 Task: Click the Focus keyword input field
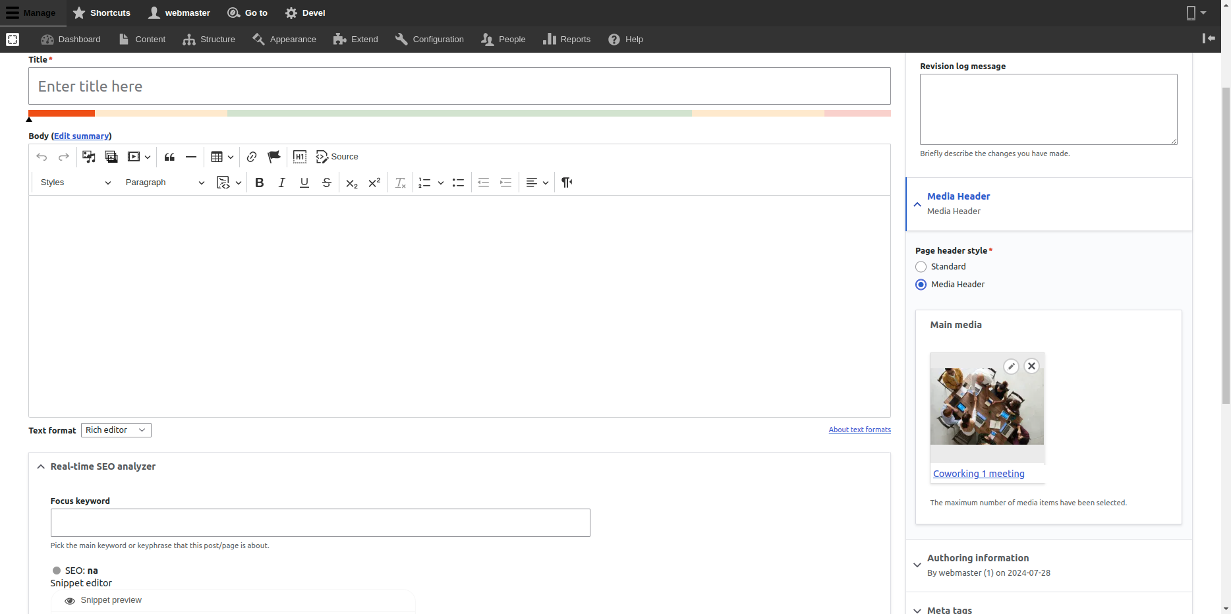click(320, 522)
